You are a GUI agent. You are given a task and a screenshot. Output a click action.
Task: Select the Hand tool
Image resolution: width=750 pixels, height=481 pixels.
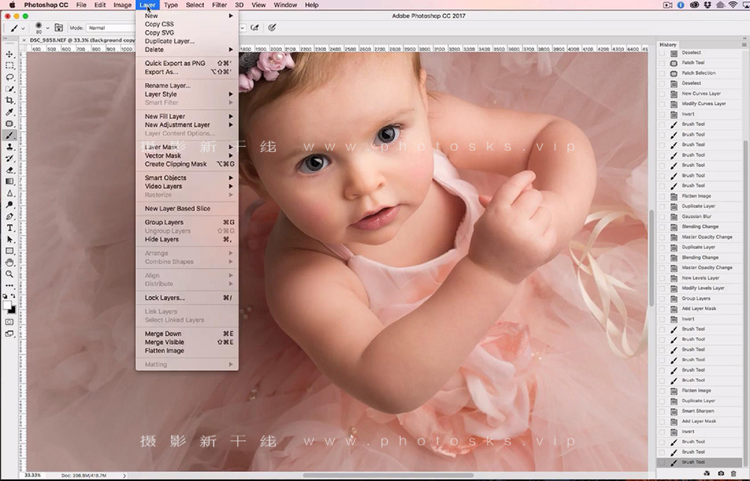click(x=10, y=263)
